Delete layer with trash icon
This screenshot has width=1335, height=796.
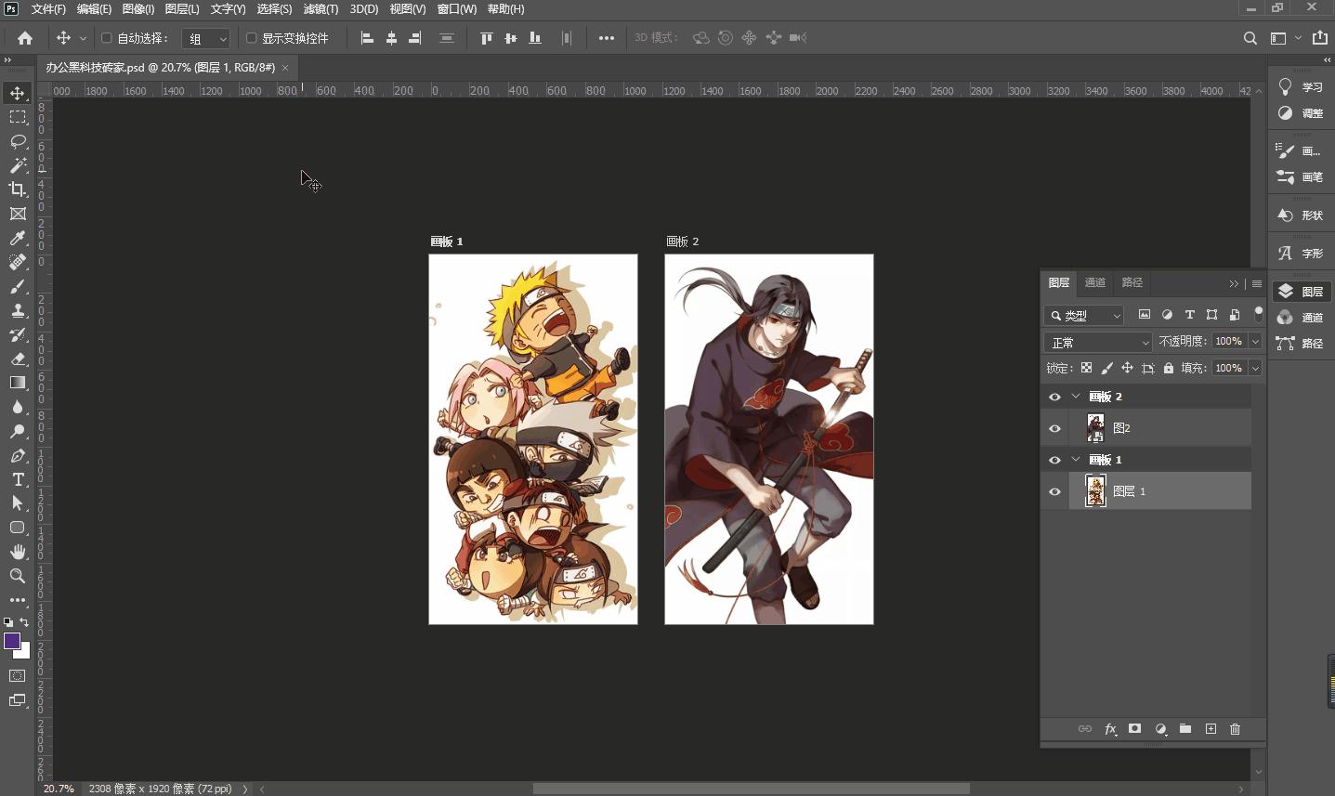point(1235,729)
